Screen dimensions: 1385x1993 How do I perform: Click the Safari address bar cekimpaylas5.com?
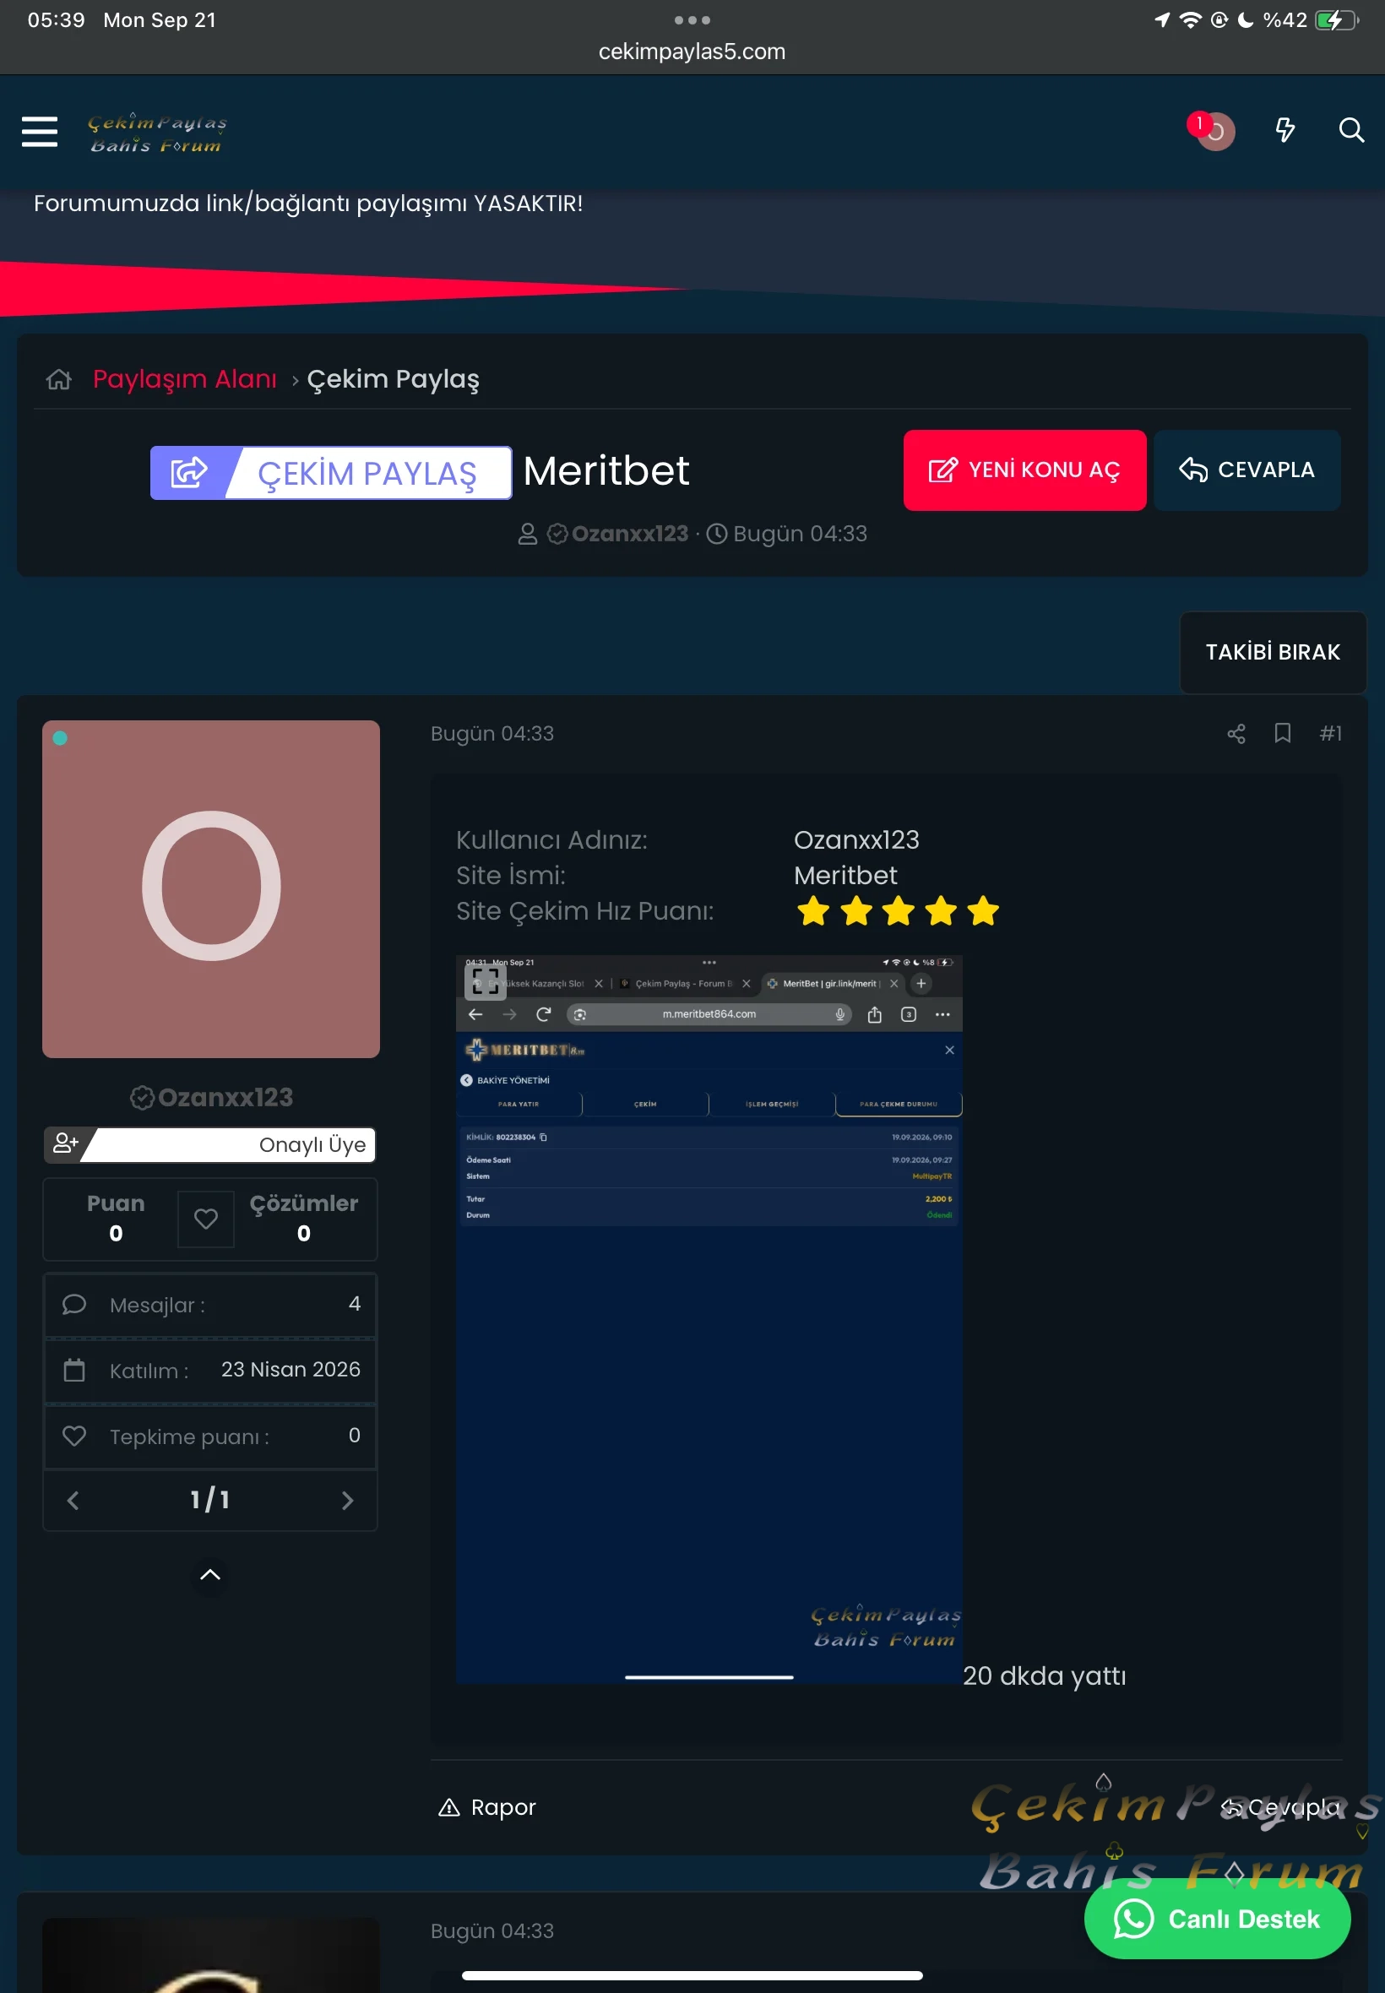coord(692,52)
